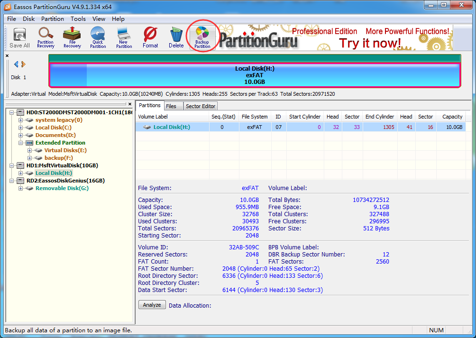Click the Format toolbar icon
Image resolution: width=476 pixels, height=338 pixels.
coord(150,37)
